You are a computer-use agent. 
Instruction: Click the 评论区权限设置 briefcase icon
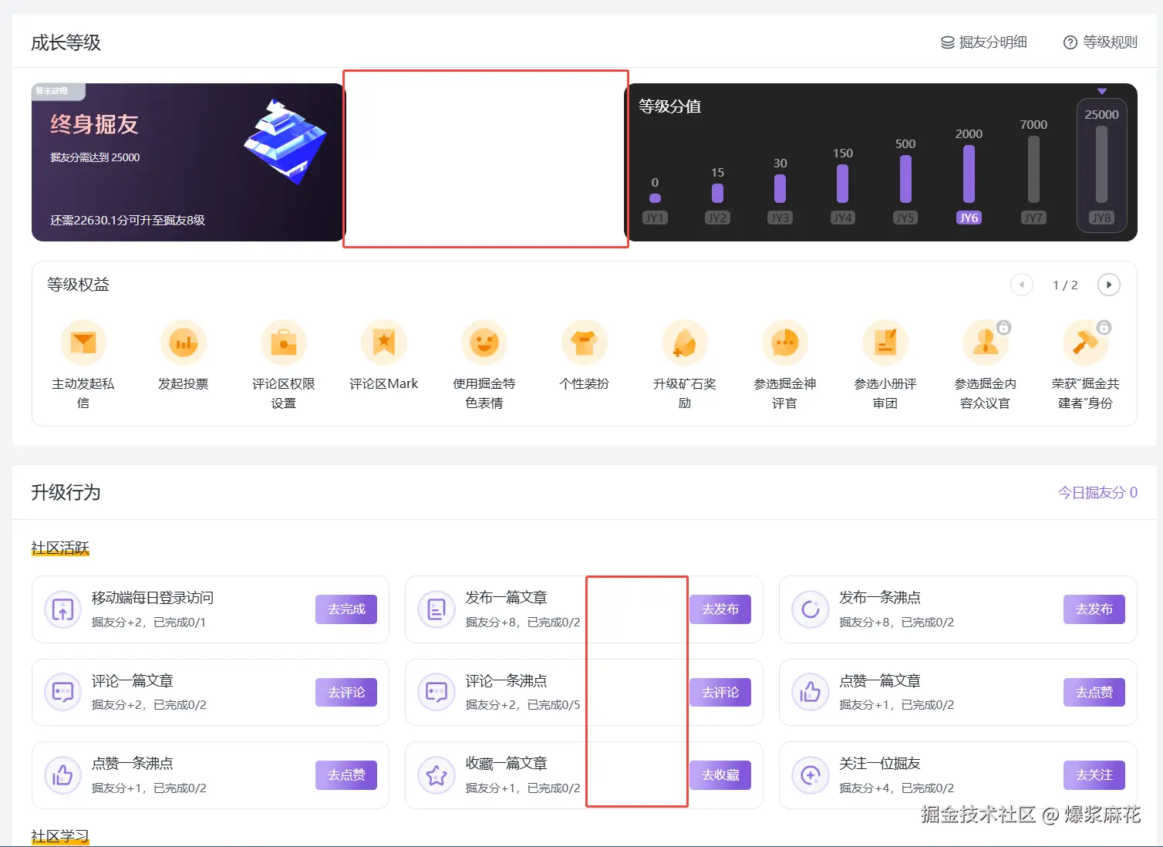pyautogui.click(x=284, y=342)
